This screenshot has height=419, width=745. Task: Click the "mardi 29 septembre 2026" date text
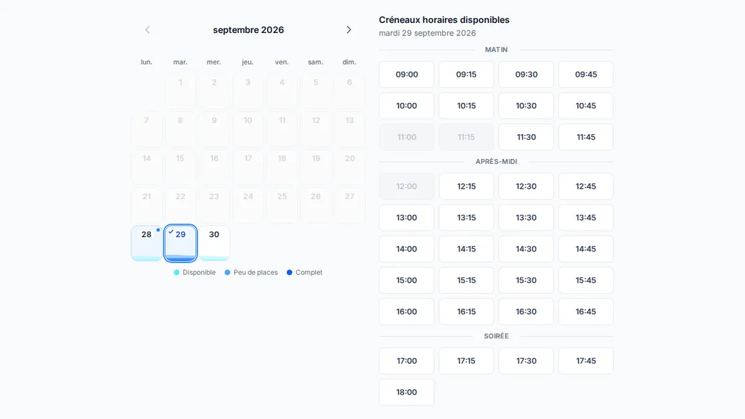click(x=427, y=33)
